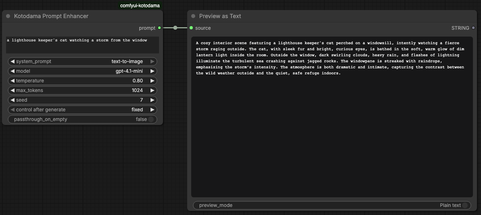Select next model with right arrow
Screen dimensions: 481x215
152,71
